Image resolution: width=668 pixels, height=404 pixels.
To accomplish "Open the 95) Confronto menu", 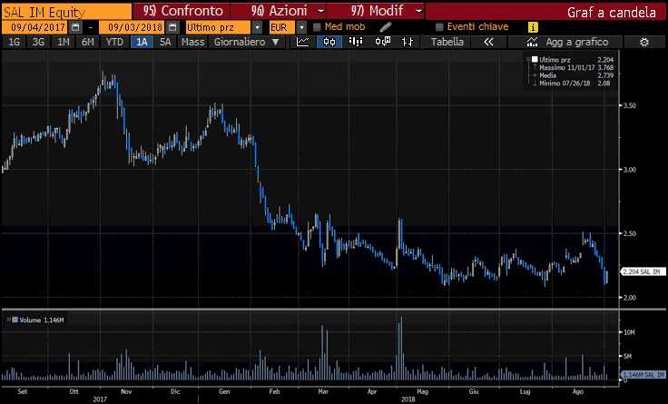I will click(183, 11).
